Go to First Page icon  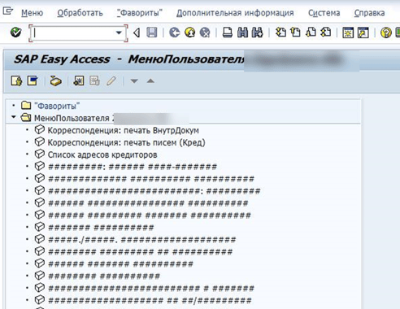[280, 33]
